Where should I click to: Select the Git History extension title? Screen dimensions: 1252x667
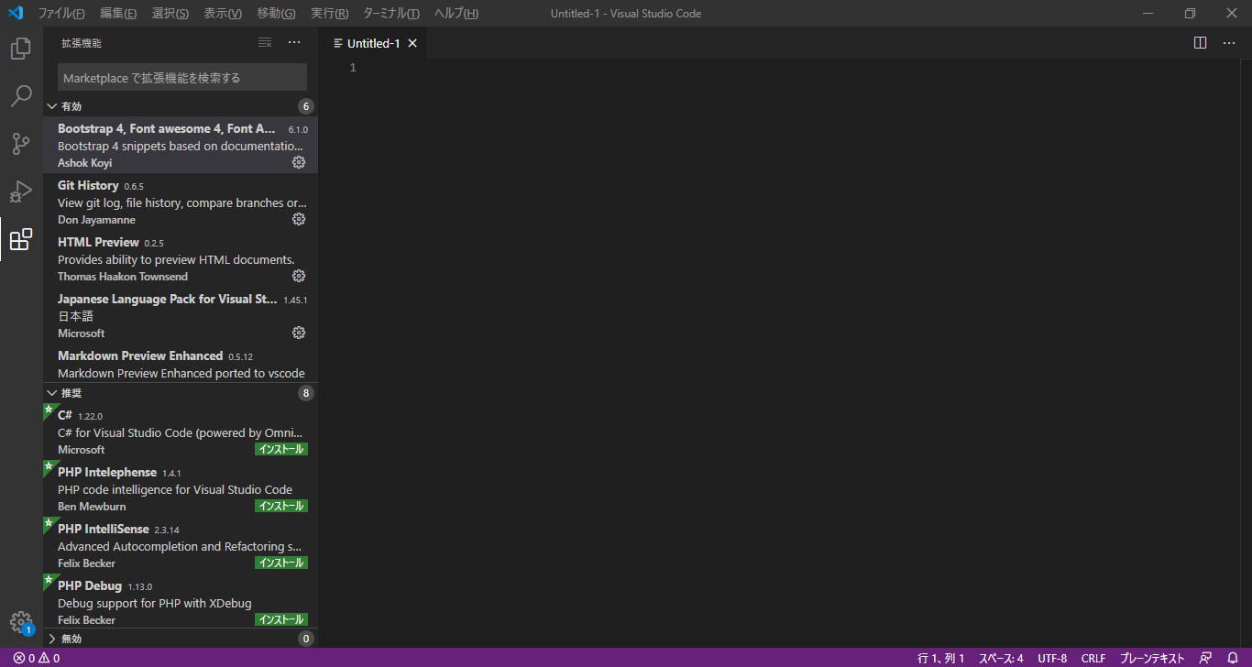pos(88,185)
